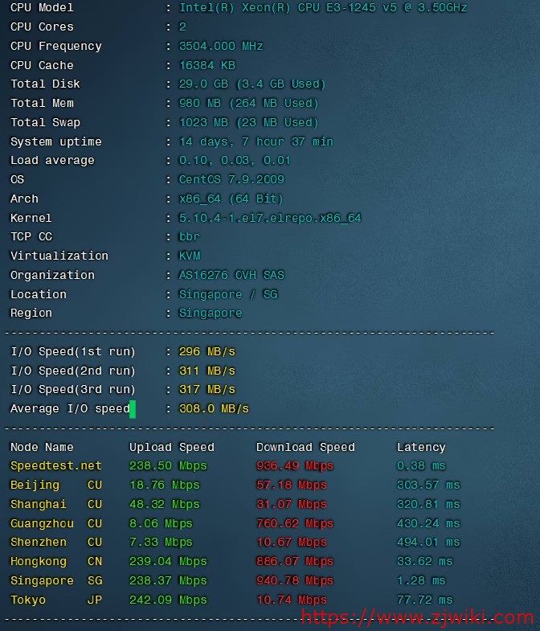Select the CPU Frequency 3504.000 MHz value

pos(220,47)
